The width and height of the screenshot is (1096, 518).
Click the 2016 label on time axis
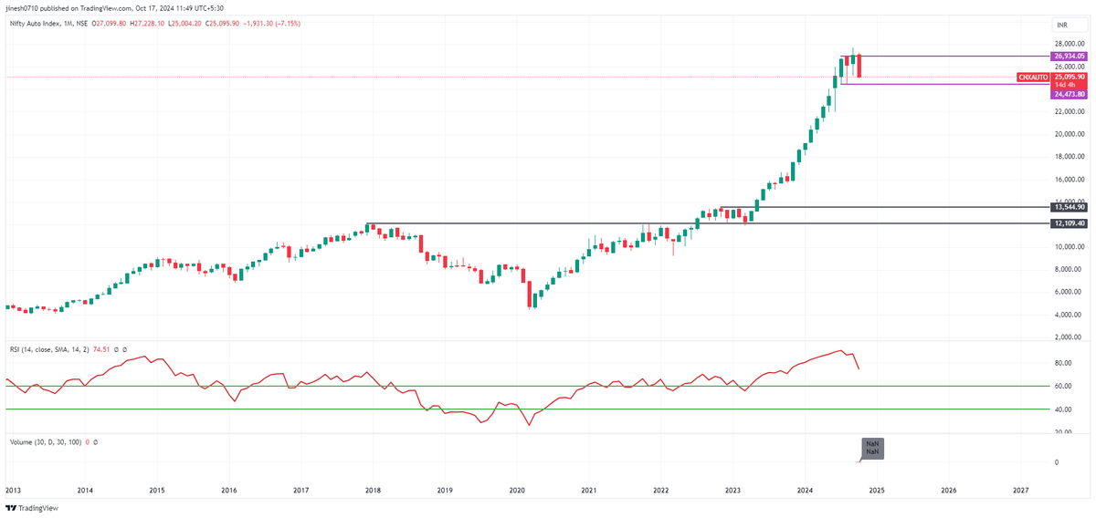(x=229, y=490)
